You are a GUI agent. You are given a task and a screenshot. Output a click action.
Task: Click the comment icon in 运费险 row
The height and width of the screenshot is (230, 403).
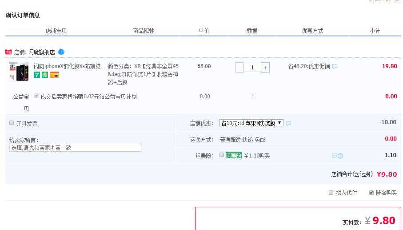coord(335,156)
